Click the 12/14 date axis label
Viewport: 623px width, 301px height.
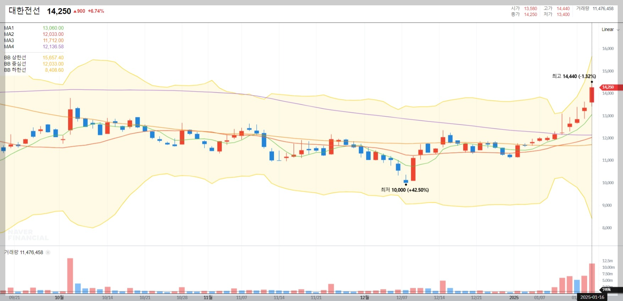pos(439,297)
